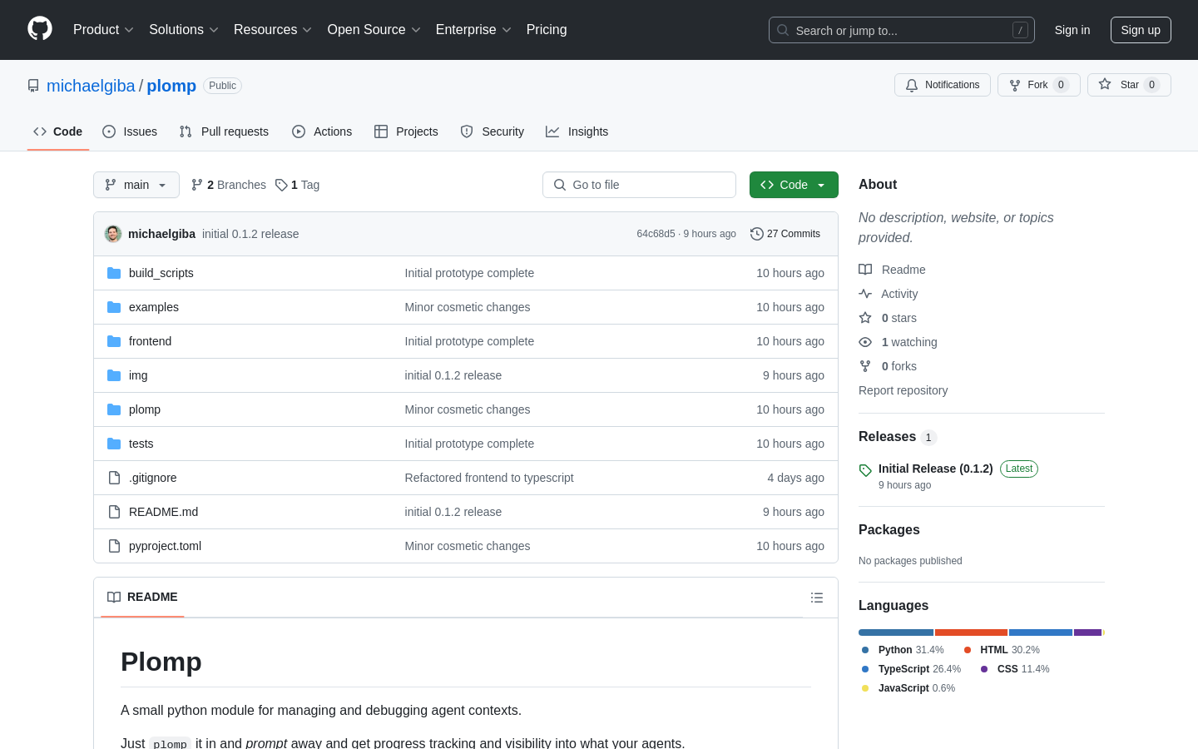Click the Python language bar segment
1198x749 pixels.
896,632
